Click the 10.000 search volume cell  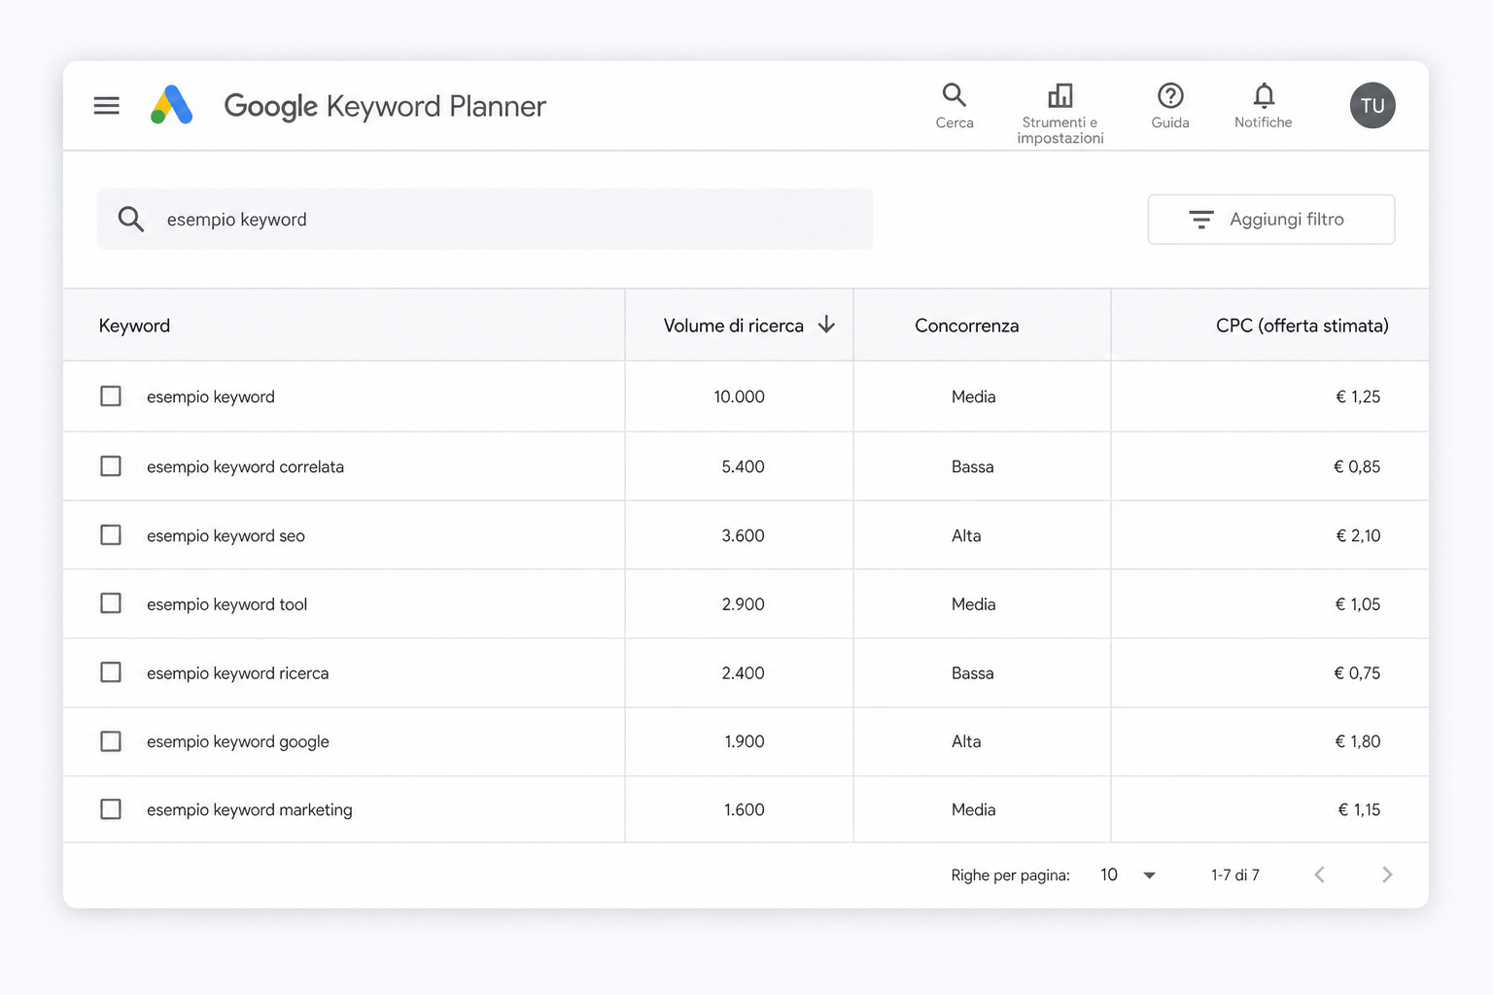(739, 396)
